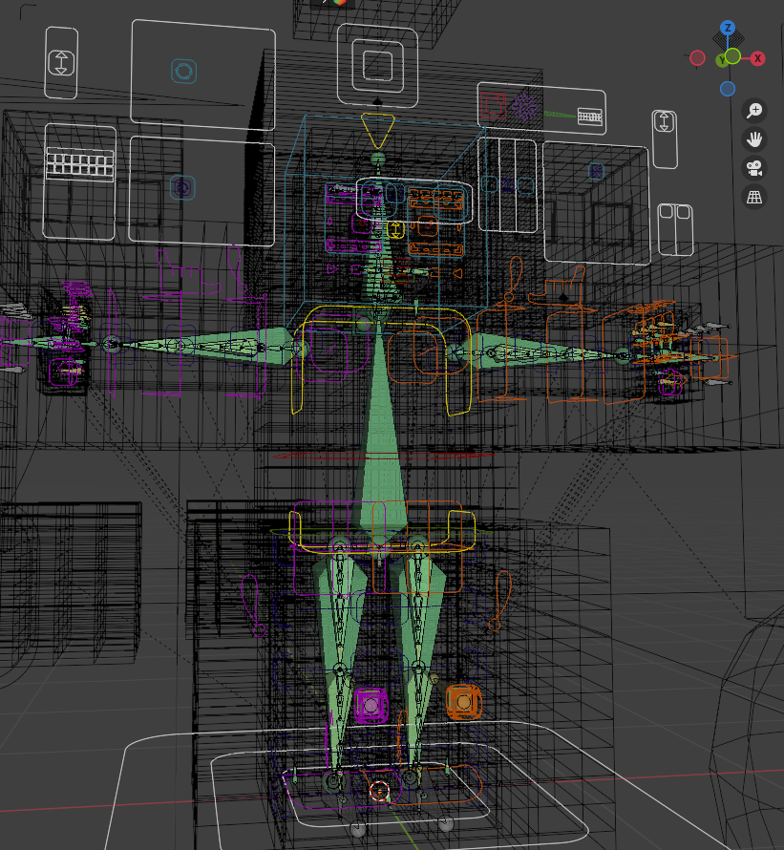The height and width of the screenshot is (850, 784).
Task: Click the cyan ringed dot icon in lower left panel
Action: [x=182, y=188]
